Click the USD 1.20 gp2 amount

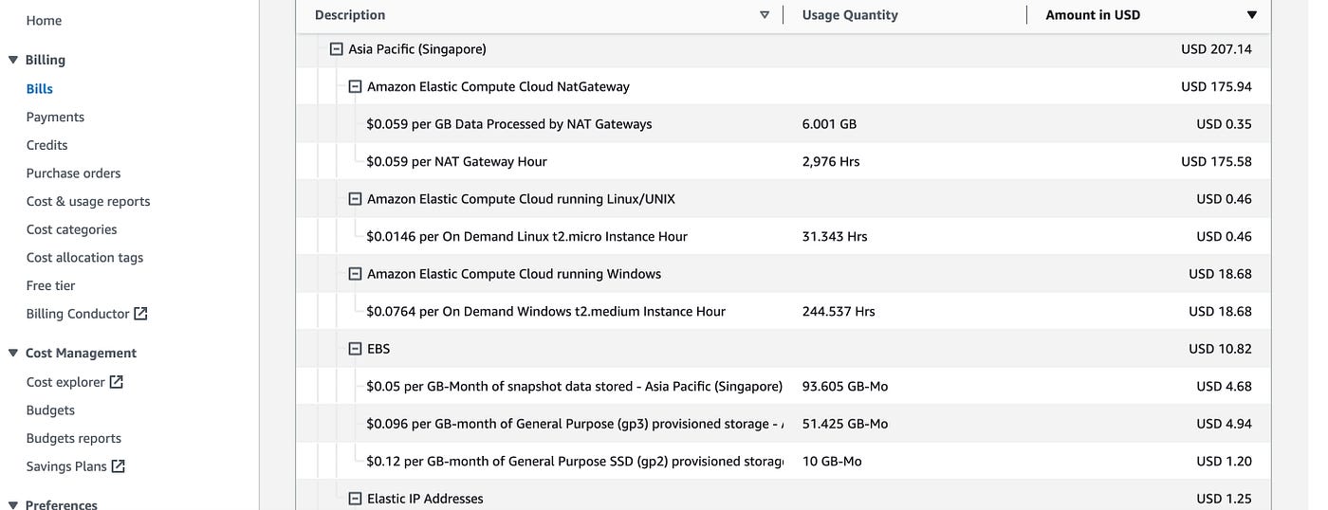1224,462
